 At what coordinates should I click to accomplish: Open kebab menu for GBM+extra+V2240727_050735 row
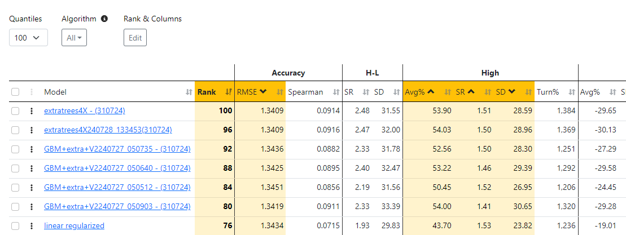[32, 149]
